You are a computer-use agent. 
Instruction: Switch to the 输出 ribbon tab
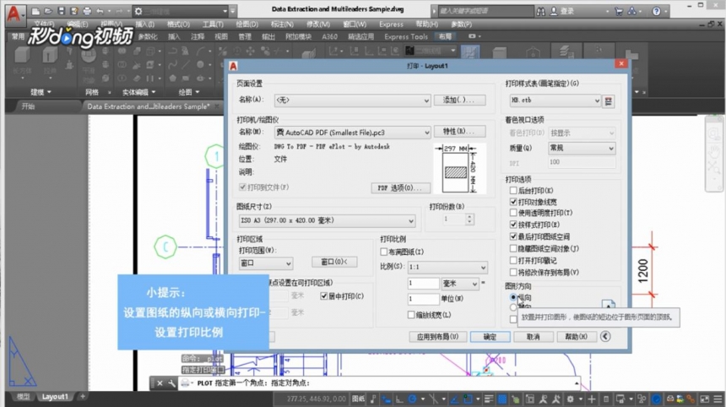(x=268, y=36)
